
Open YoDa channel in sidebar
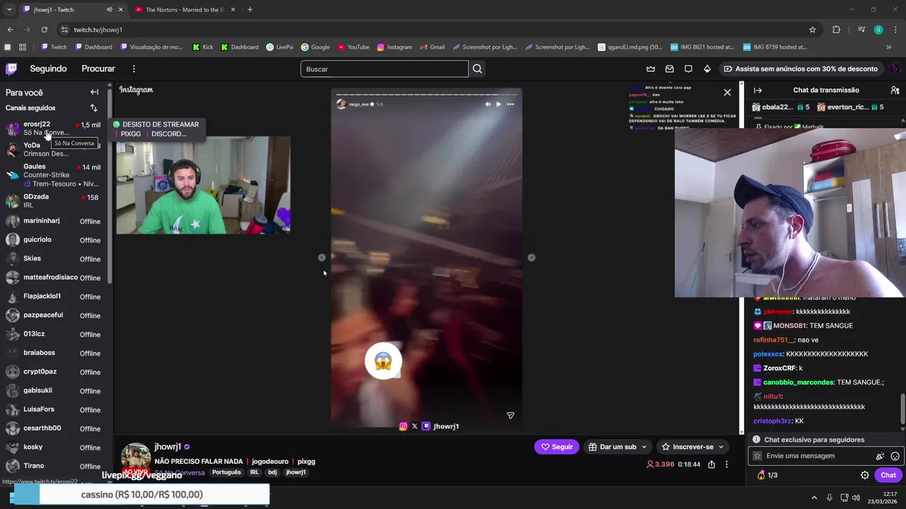[54, 149]
